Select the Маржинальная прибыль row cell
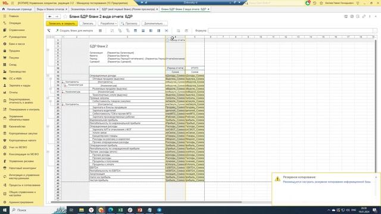The height and width of the screenshot is (214, 381). tap(127, 120)
